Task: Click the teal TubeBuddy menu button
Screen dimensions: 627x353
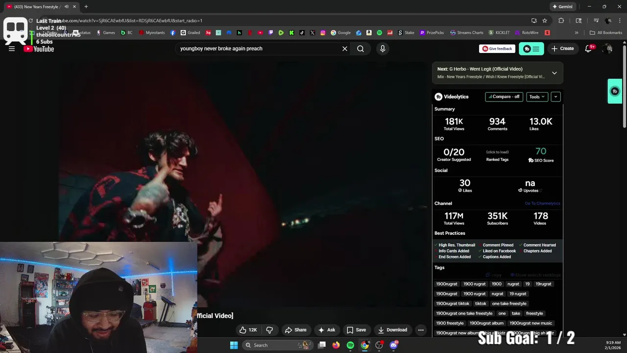Action: click(531, 49)
